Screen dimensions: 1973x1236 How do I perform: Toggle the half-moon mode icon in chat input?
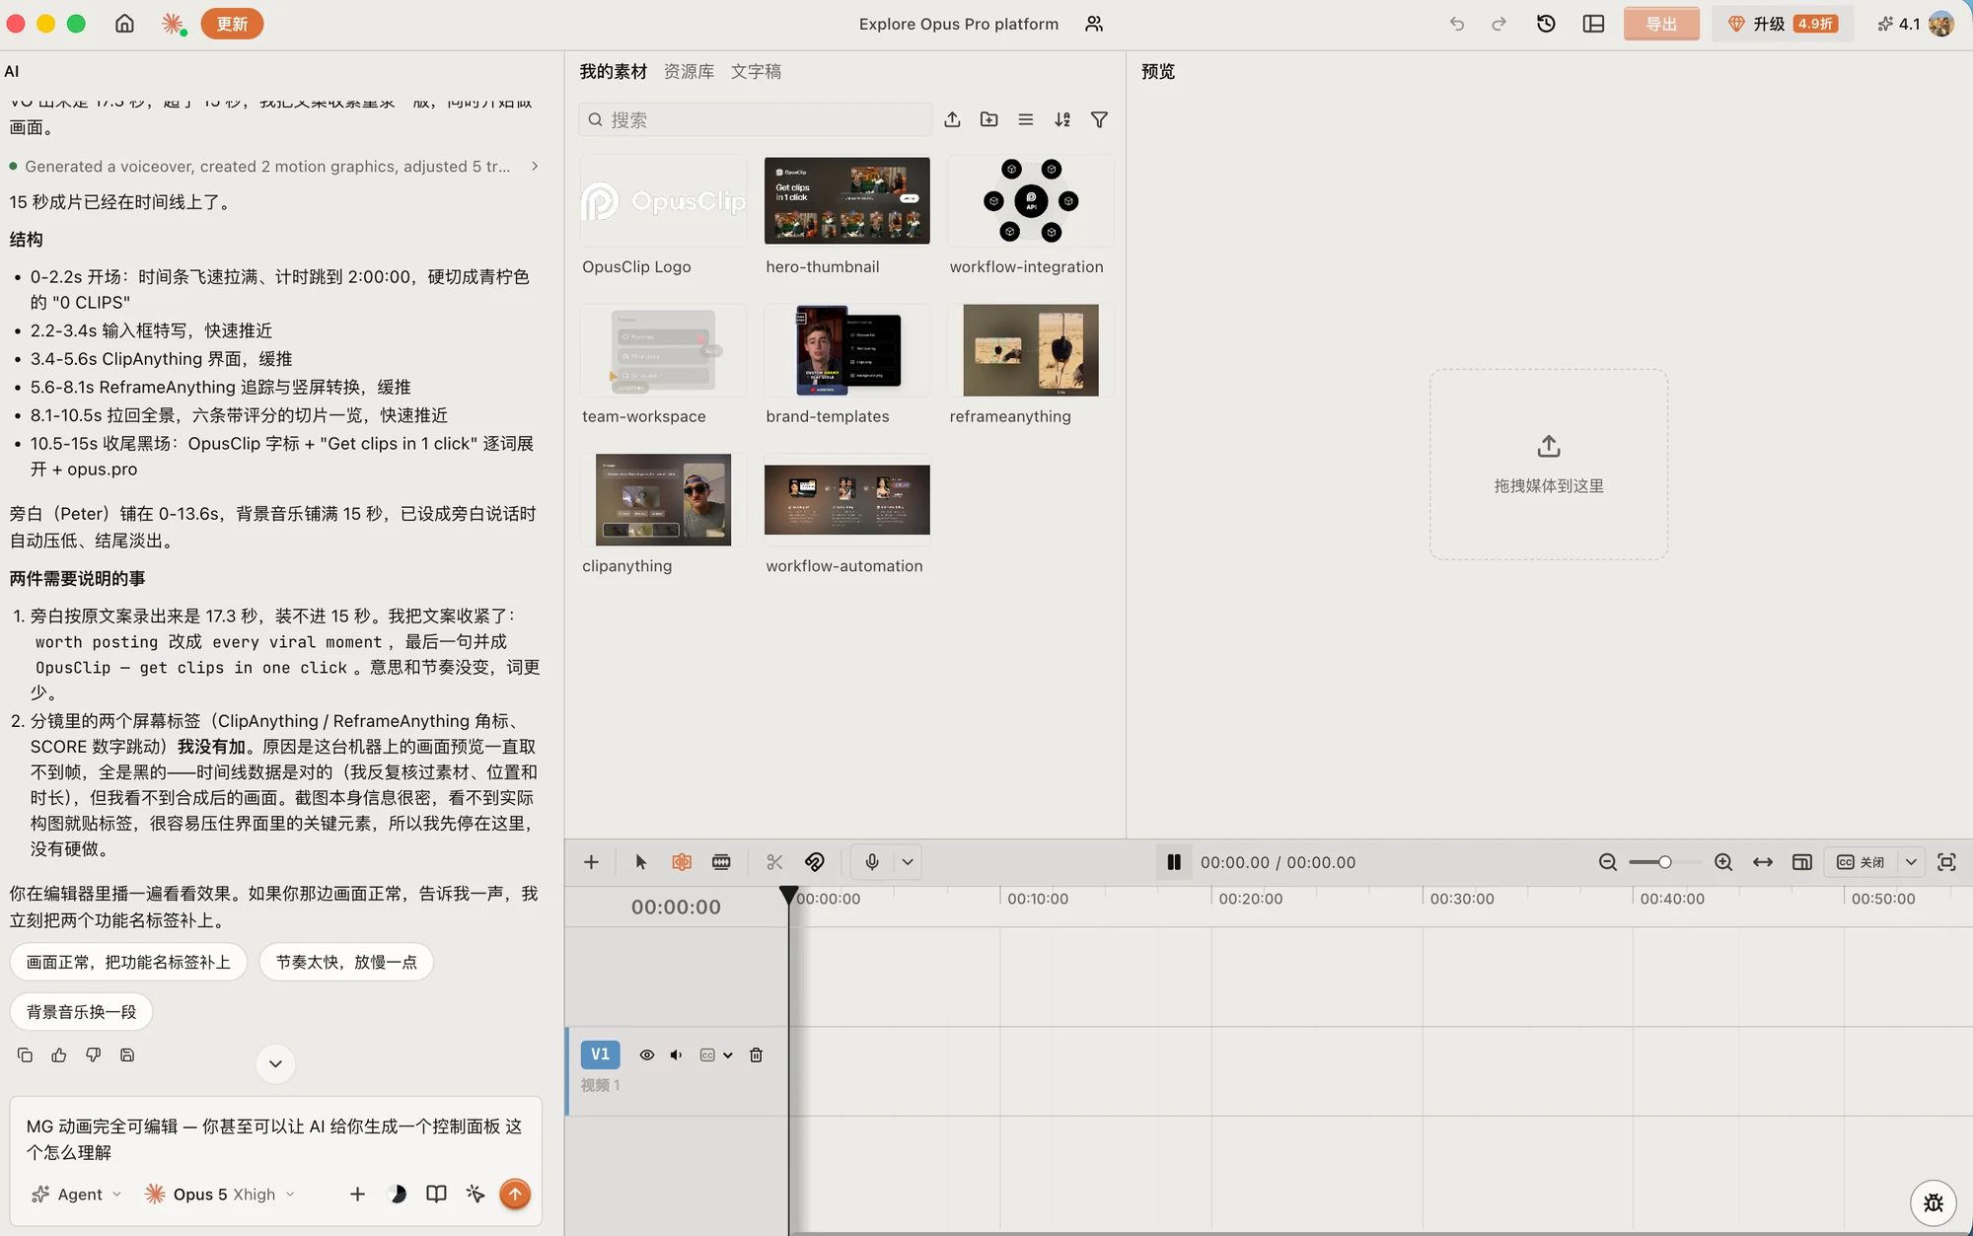tap(398, 1195)
